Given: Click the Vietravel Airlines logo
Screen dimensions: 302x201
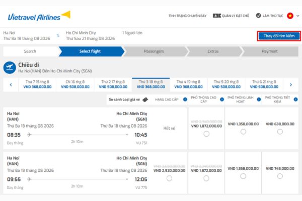Looking at the screenshot, I should coord(39,16).
